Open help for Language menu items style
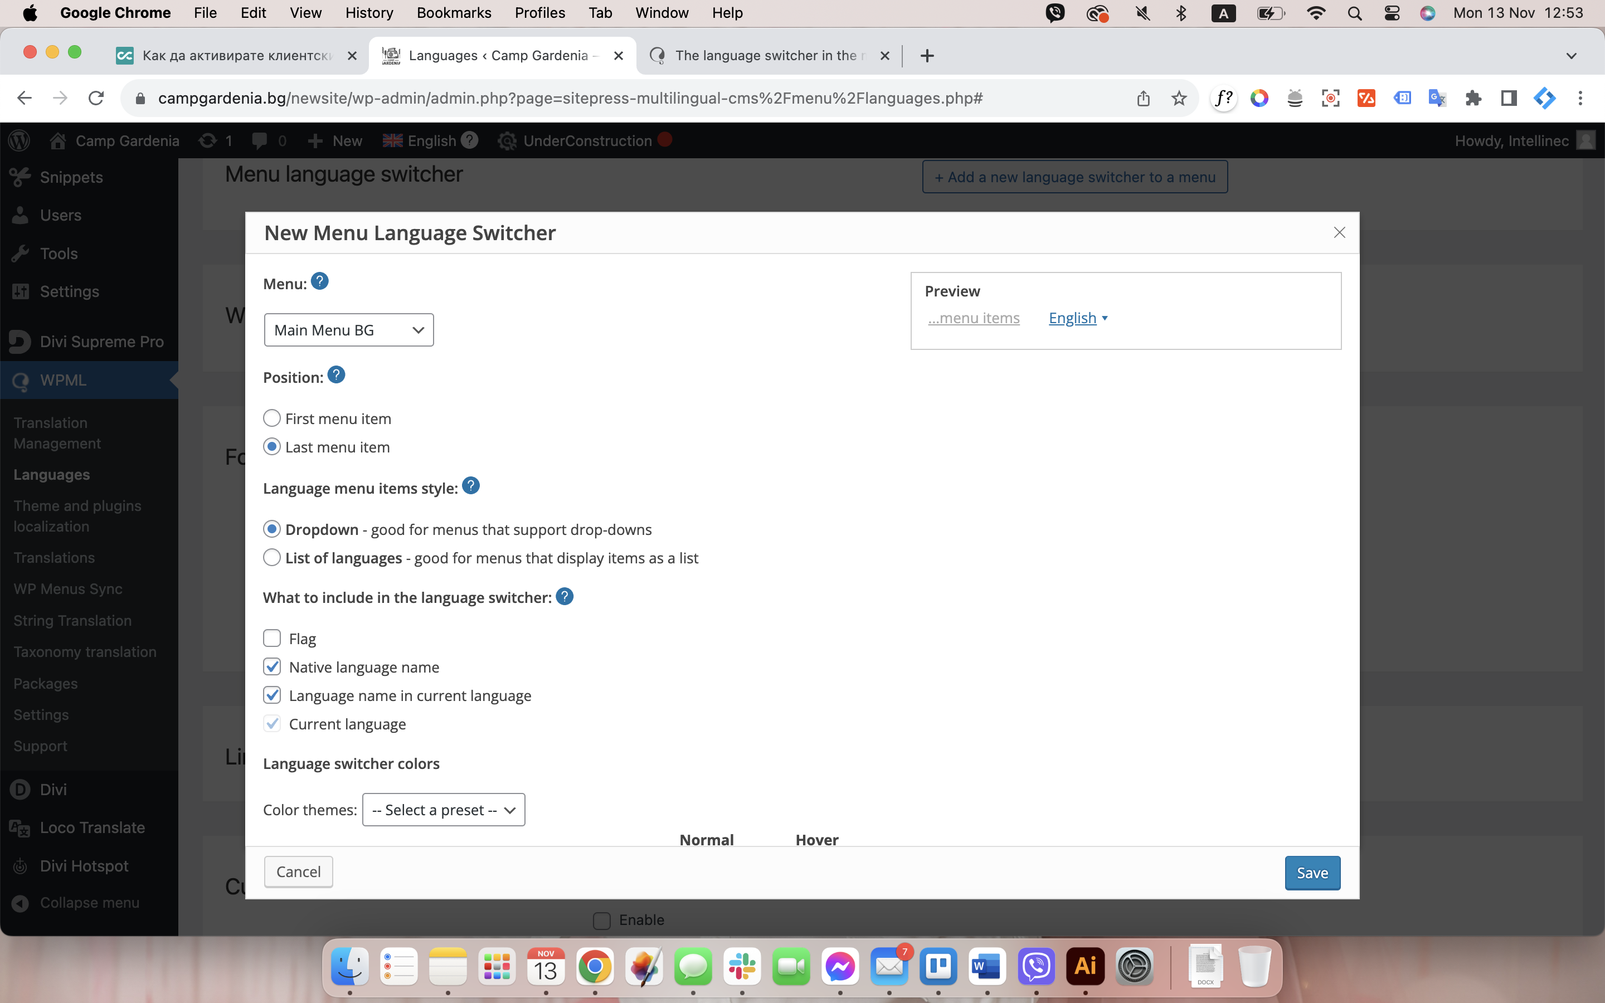The width and height of the screenshot is (1605, 1003). 471,486
